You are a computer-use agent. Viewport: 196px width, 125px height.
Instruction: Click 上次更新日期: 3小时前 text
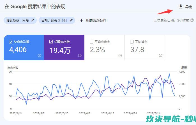click(x=171, y=20)
